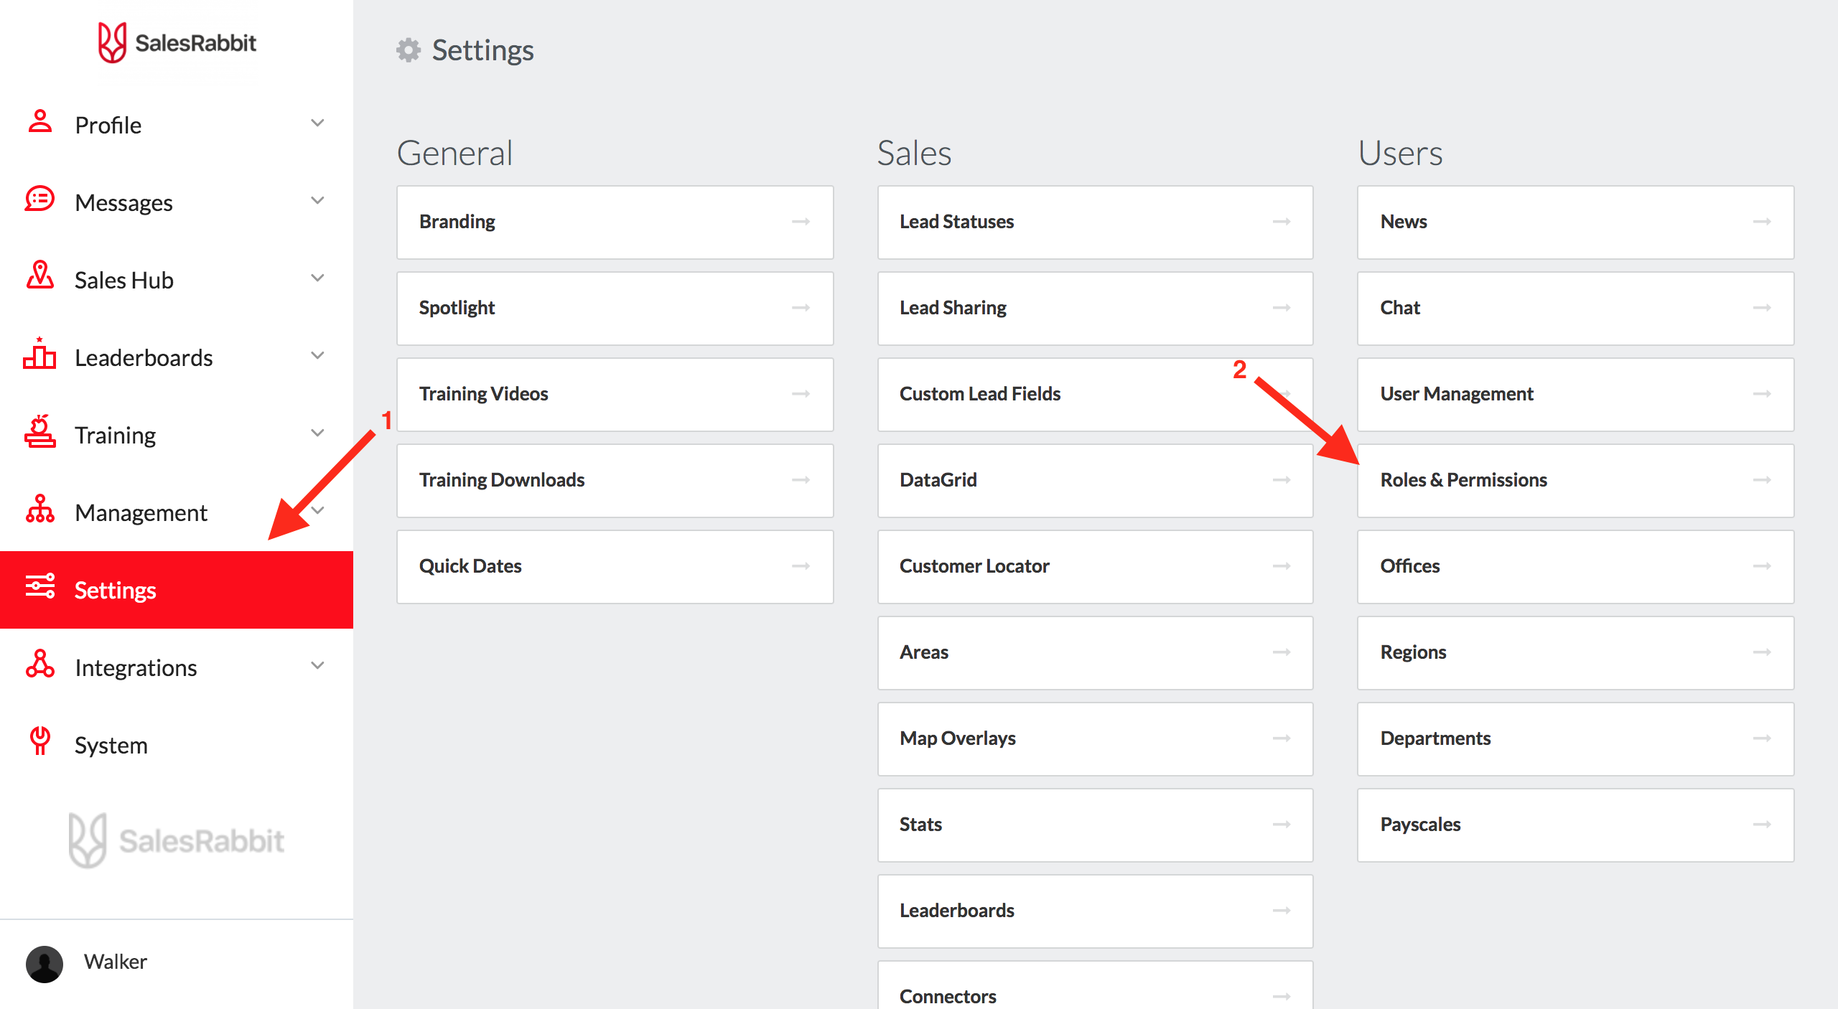This screenshot has height=1009, width=1838.
Task: Expand the Sales Hub chevron
Action: pos(317,278)
